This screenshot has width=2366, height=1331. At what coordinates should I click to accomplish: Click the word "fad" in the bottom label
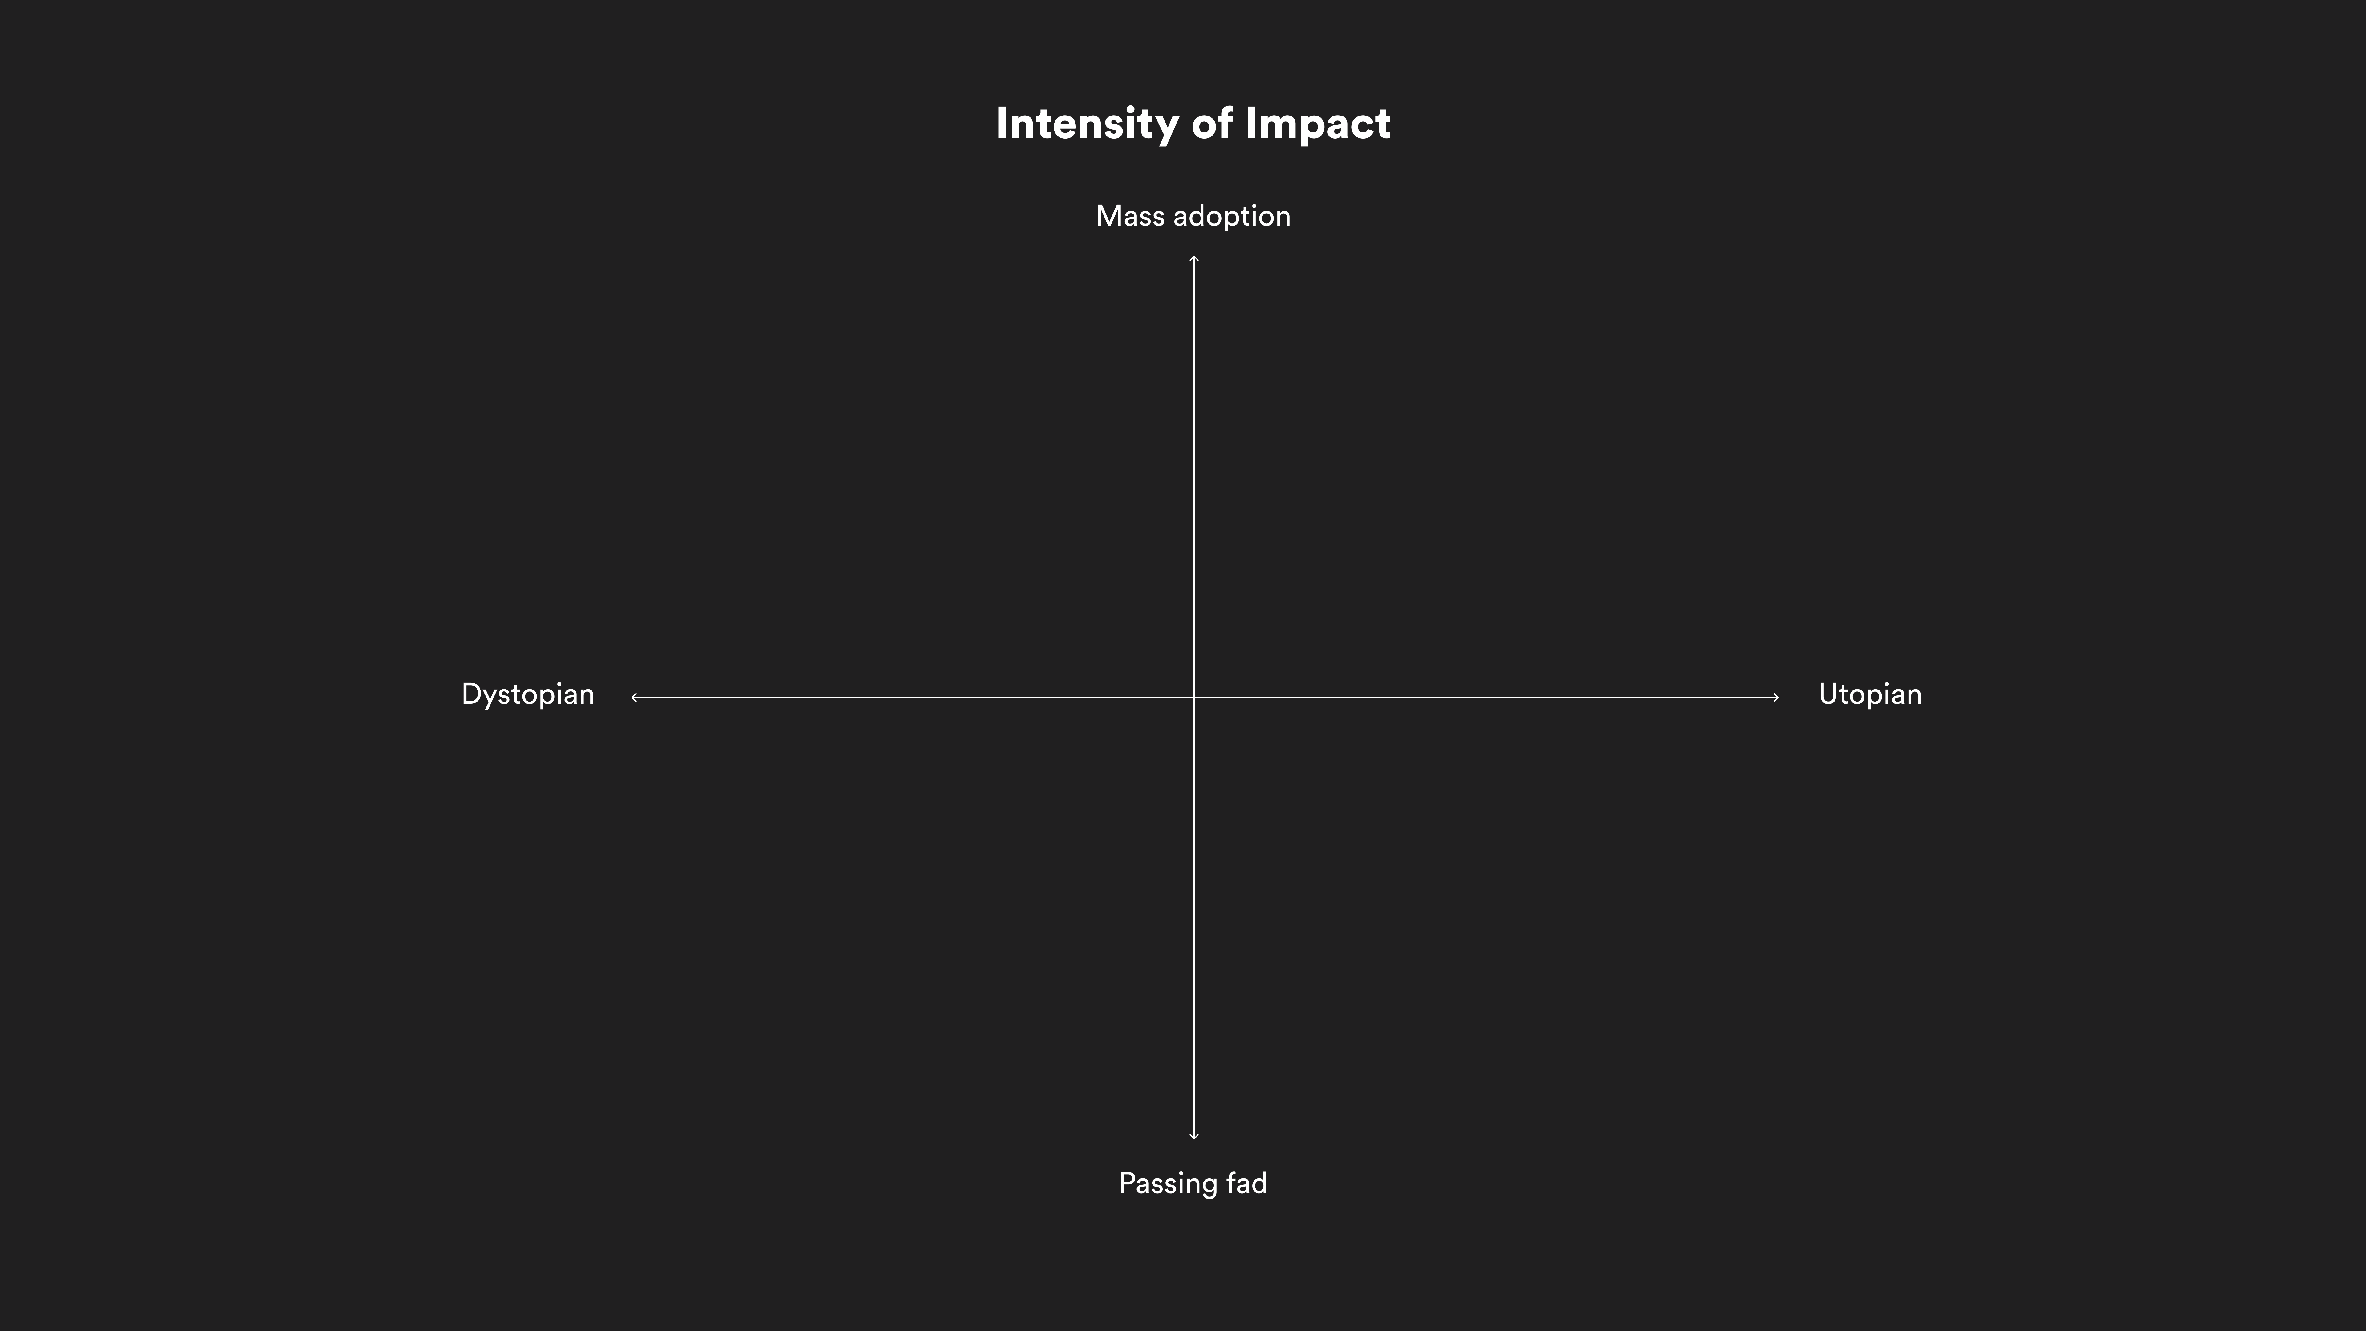coord(1246,1183)
